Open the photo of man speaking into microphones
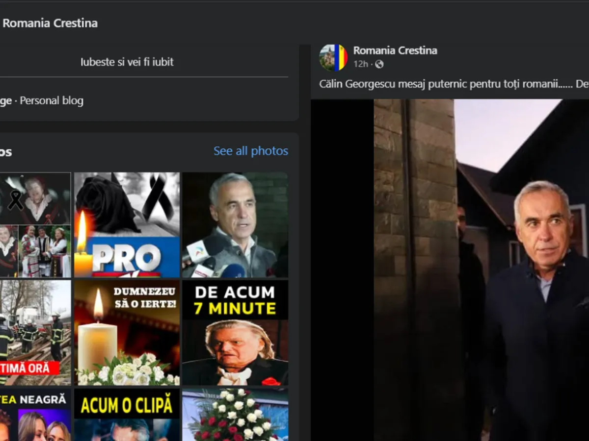Image resolution: width=589 pixels, height=441 pixels. pos(235,225)
